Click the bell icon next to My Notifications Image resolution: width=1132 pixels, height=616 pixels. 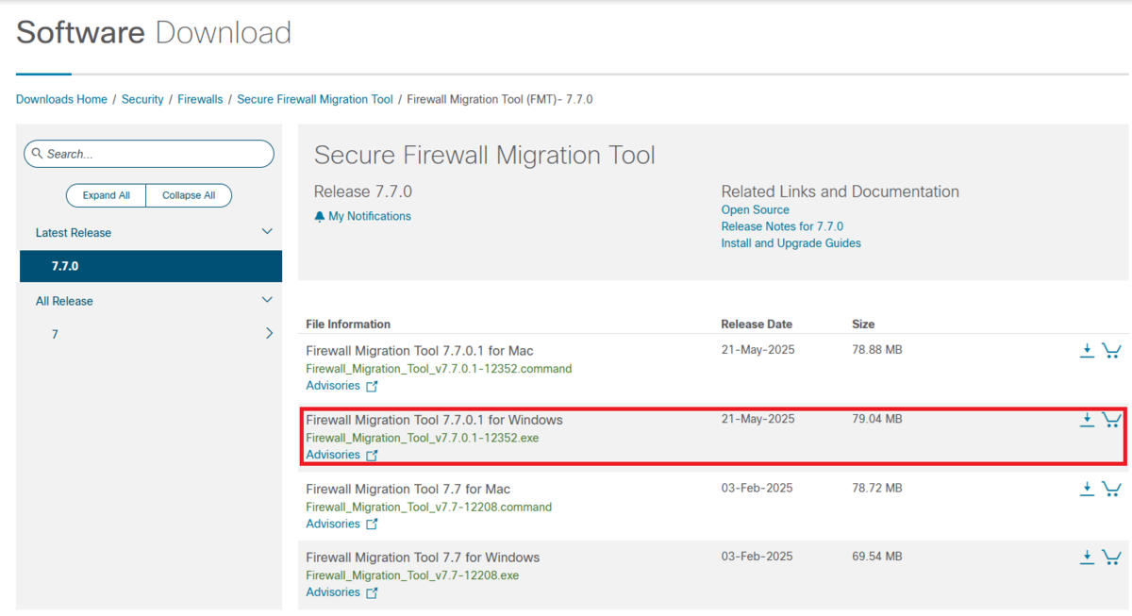320,216
